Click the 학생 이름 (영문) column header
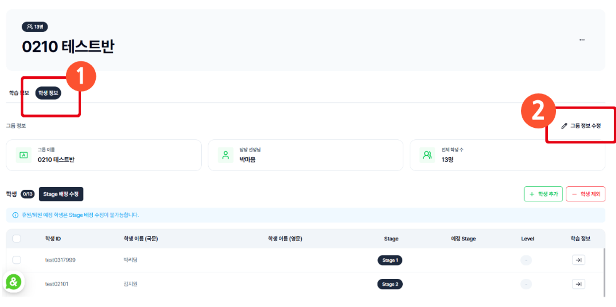 pyautogui.click(x=285, y=239)
